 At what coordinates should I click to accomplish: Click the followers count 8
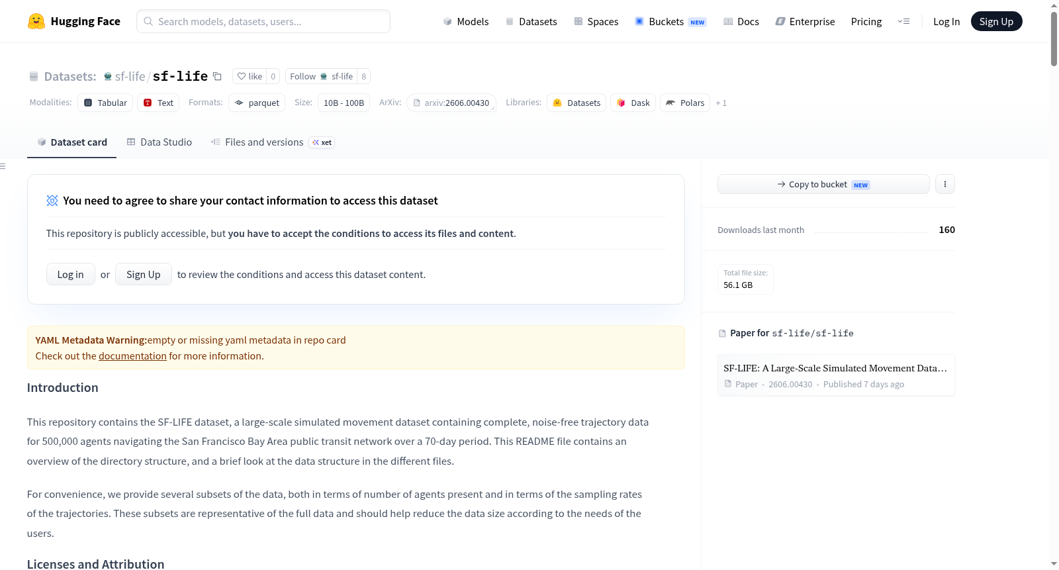point(363,76)
